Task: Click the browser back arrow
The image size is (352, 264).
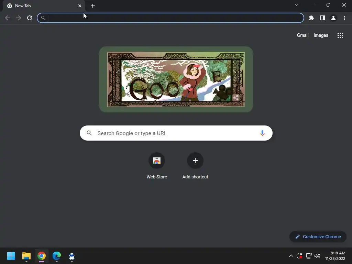Action: (x=8, y=18)
